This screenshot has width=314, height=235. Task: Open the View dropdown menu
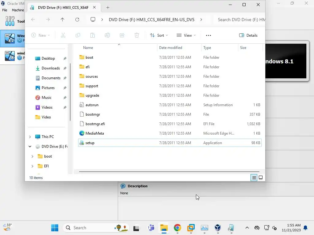pos(186,35)
